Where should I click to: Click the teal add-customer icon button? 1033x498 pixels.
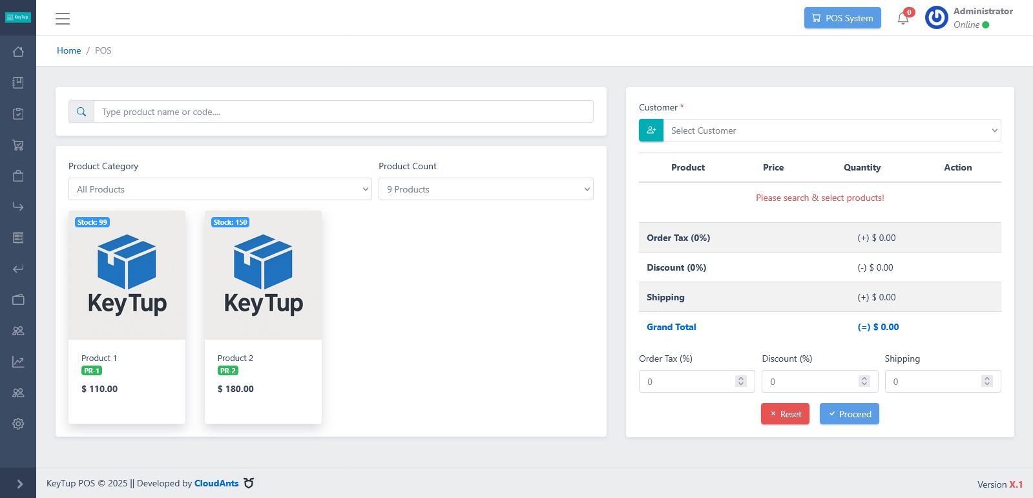click(x=651, y=130)
